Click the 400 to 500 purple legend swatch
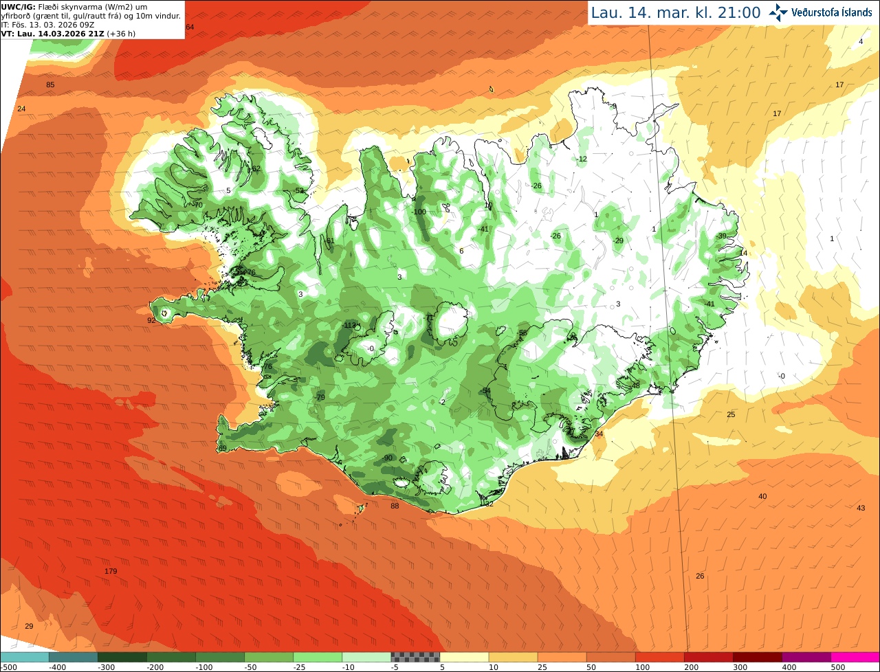 click(806, 657)
